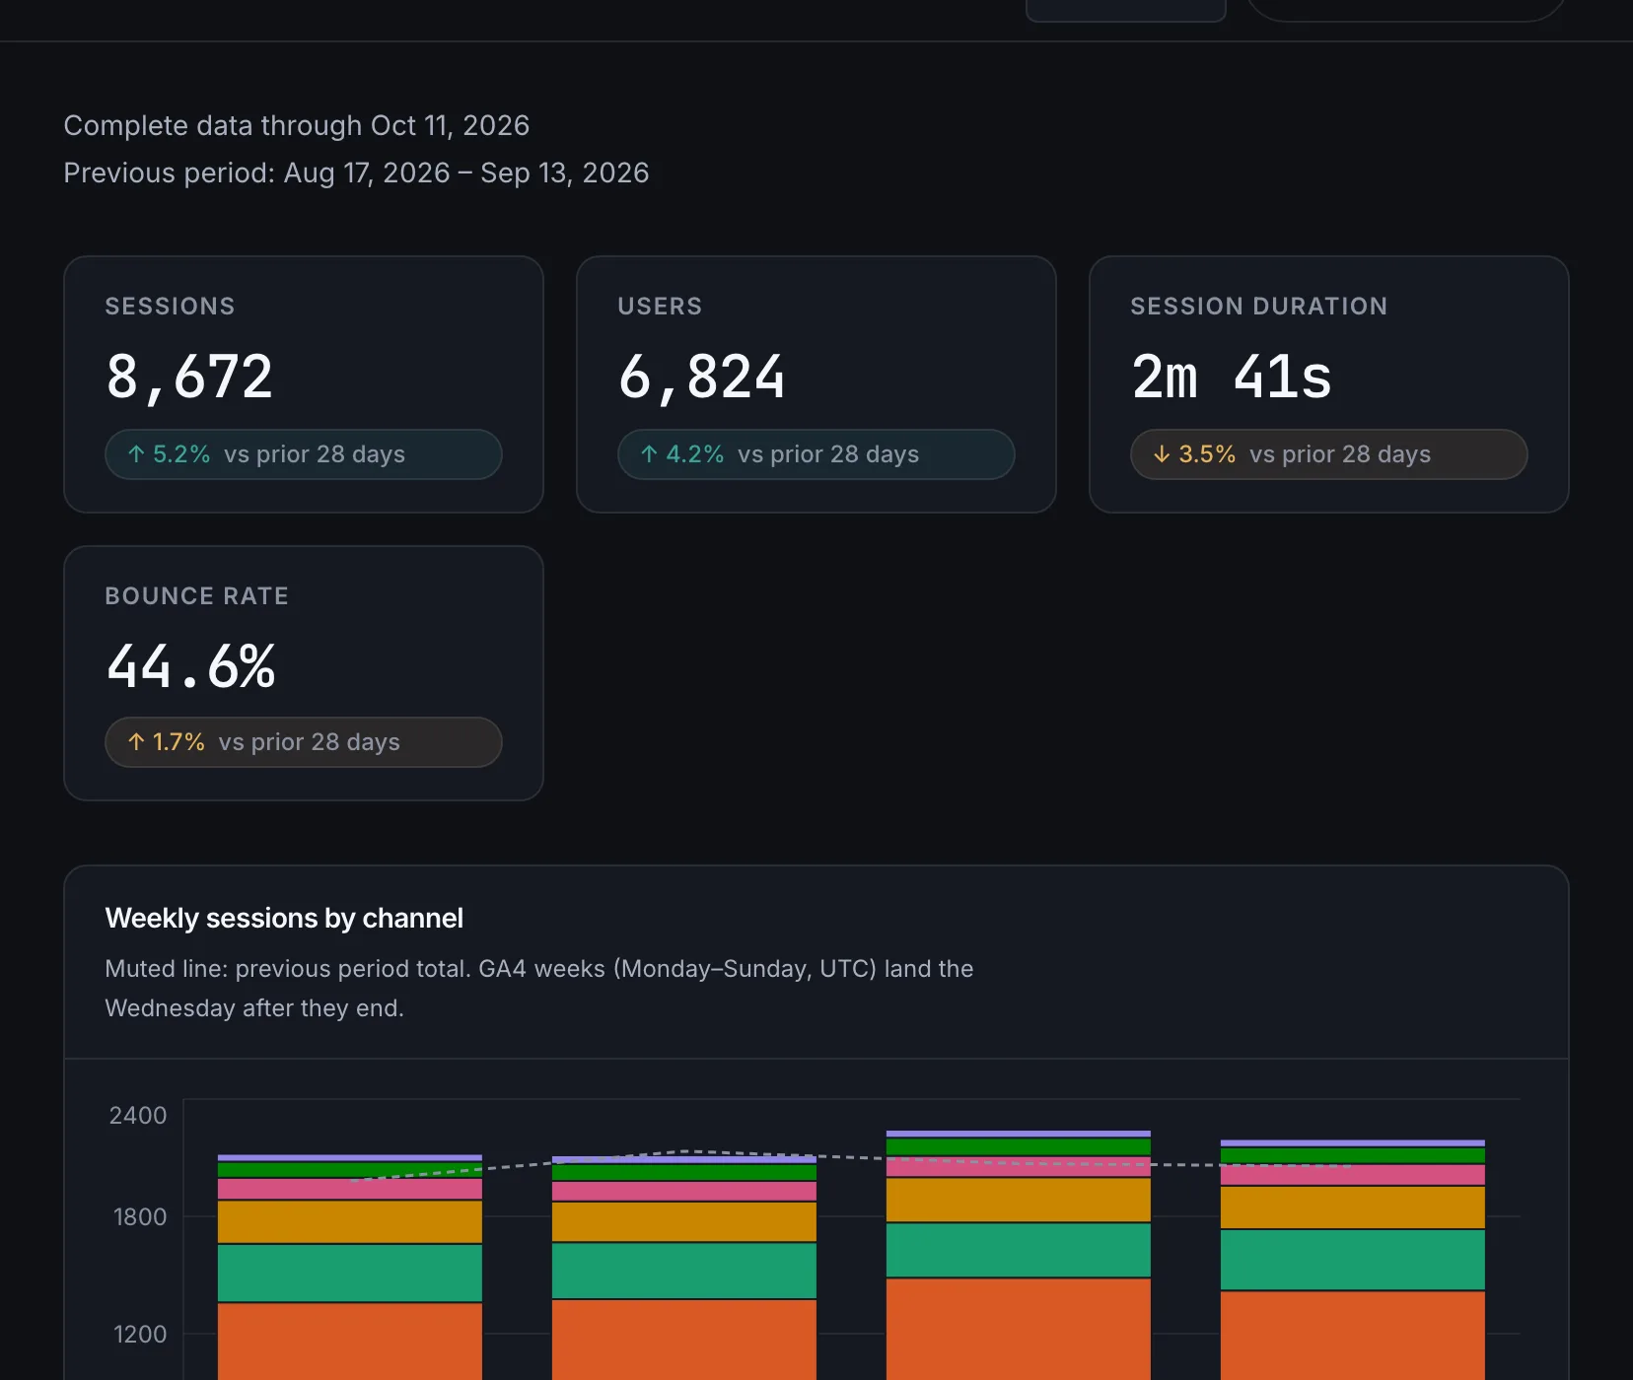Select the 6,824 users value
Image resolution: width=1633 pixels, height=1380 pixels.
point(702,378)
